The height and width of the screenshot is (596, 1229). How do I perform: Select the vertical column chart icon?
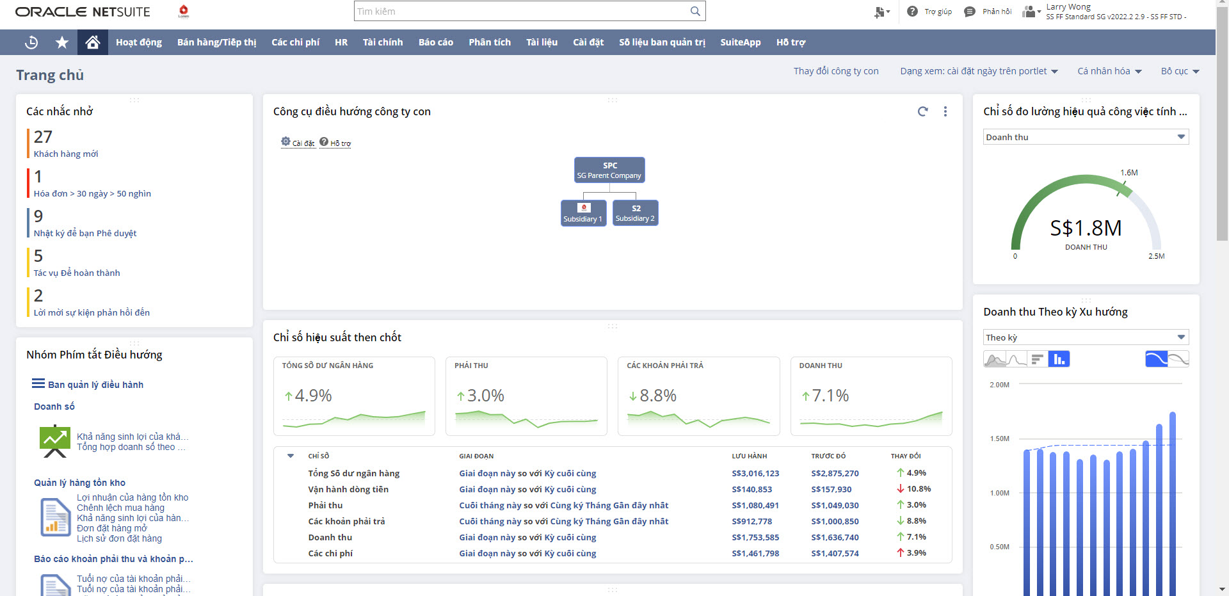1059,359
